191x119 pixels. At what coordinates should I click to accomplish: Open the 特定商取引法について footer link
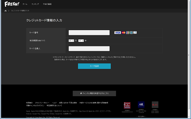coord(54,106)
